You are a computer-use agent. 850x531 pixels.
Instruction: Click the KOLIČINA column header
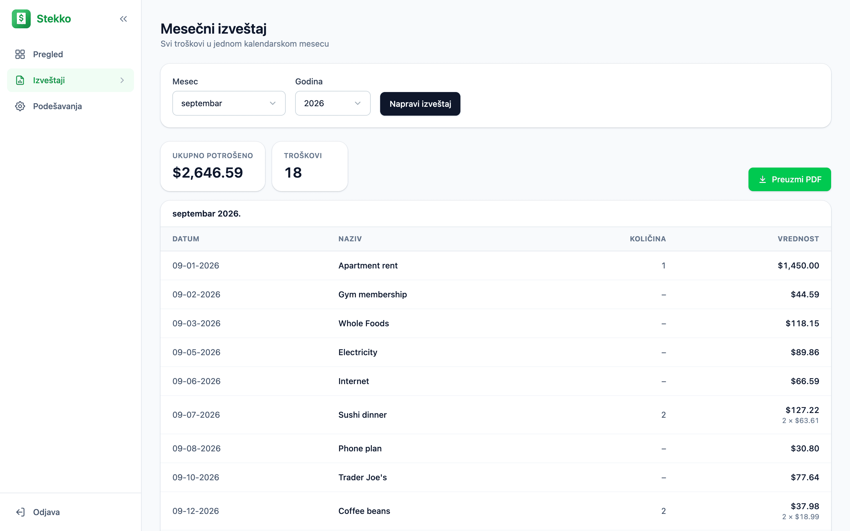pos(648,239)
